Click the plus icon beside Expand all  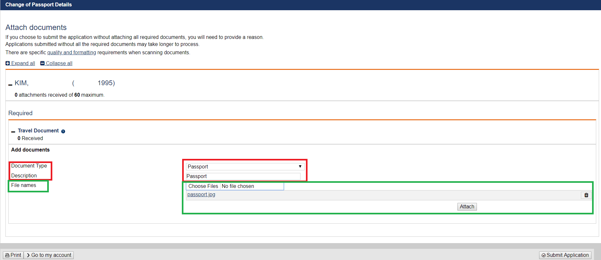pos(8,63)
